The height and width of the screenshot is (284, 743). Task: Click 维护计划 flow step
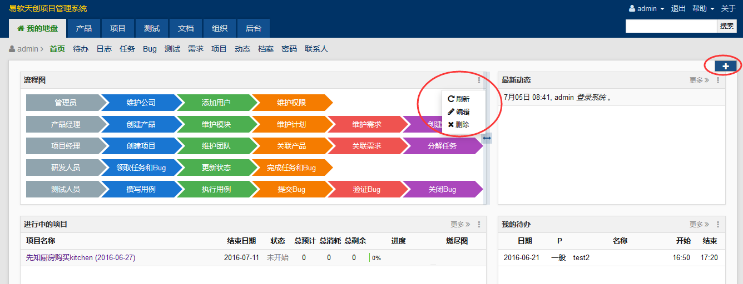point(291,124)
